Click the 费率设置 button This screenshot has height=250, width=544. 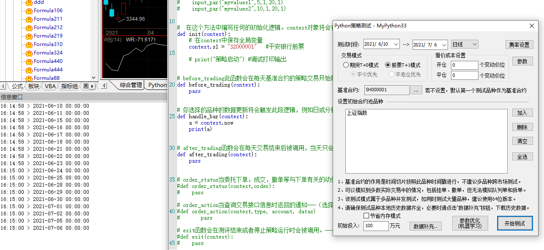pos(519,45)
